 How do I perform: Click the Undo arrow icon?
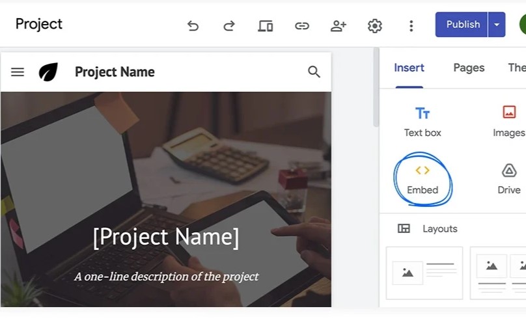pos(193,25)
